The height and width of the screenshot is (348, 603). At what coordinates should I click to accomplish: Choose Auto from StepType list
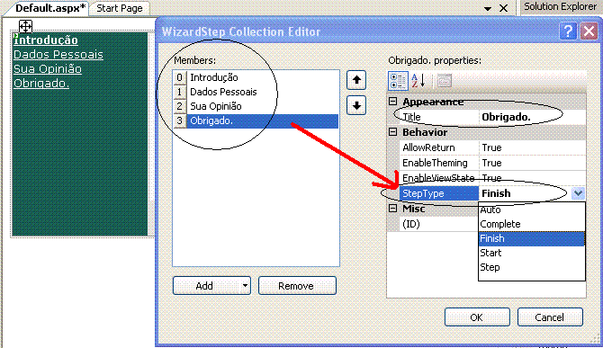tap(532, 210)
